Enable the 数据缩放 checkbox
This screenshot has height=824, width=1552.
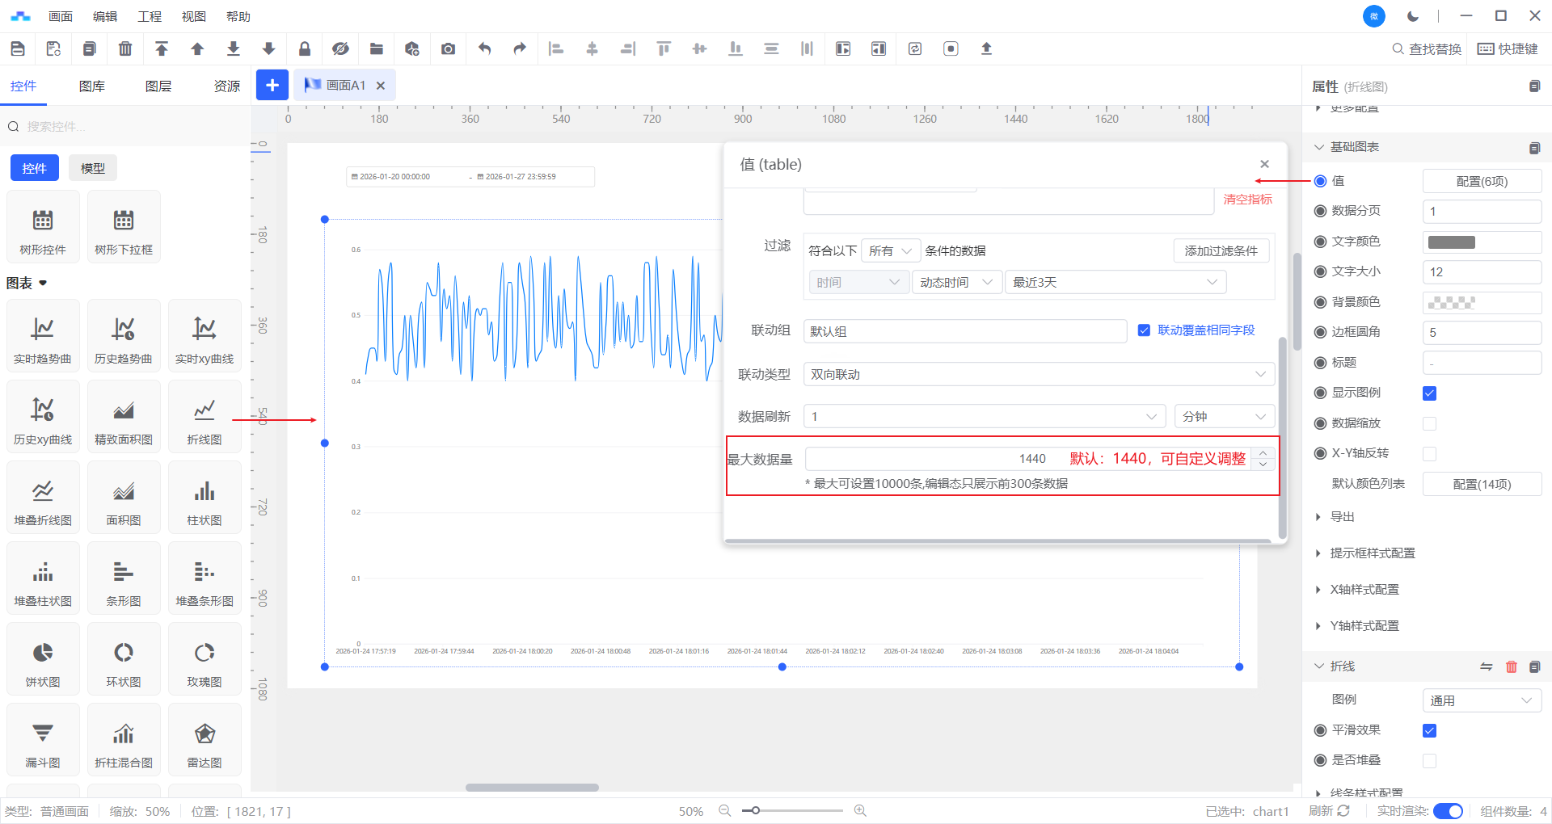[x=1429, y=424]
